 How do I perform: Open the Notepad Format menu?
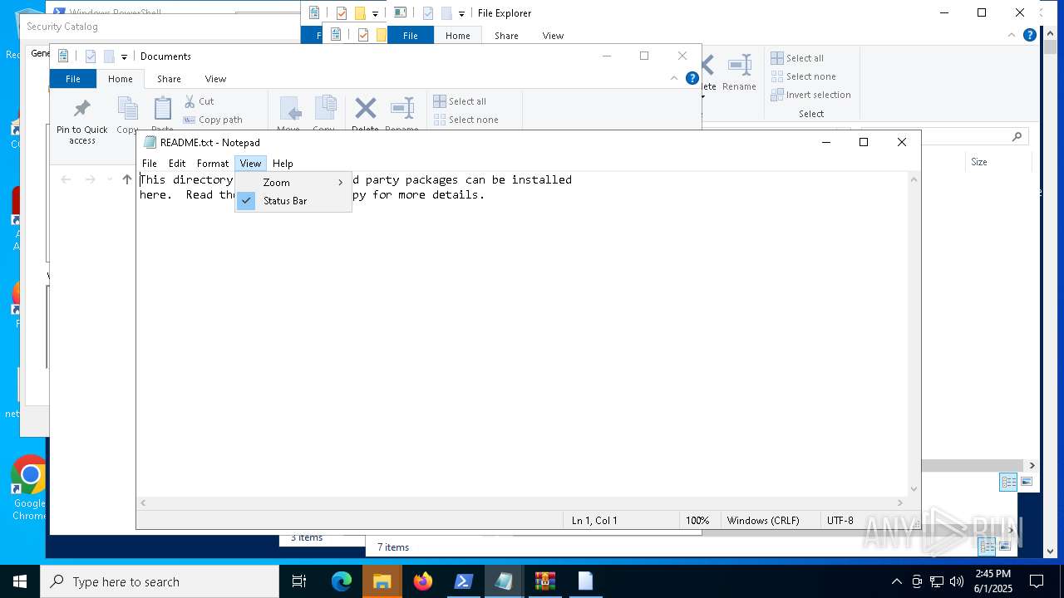[213, 164]
